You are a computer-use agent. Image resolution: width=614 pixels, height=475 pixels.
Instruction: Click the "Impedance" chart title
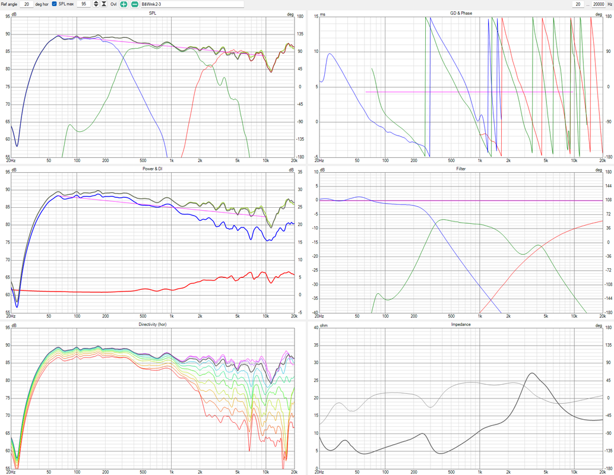click(461, 324)
